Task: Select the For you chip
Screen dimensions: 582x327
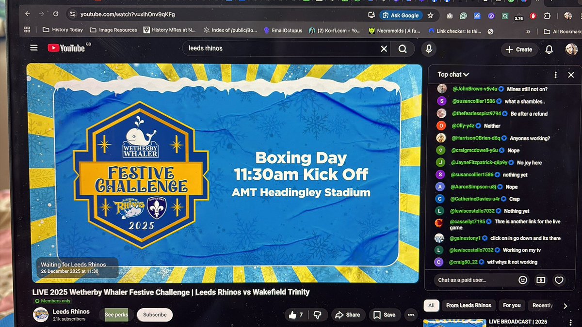Action: 512,305
